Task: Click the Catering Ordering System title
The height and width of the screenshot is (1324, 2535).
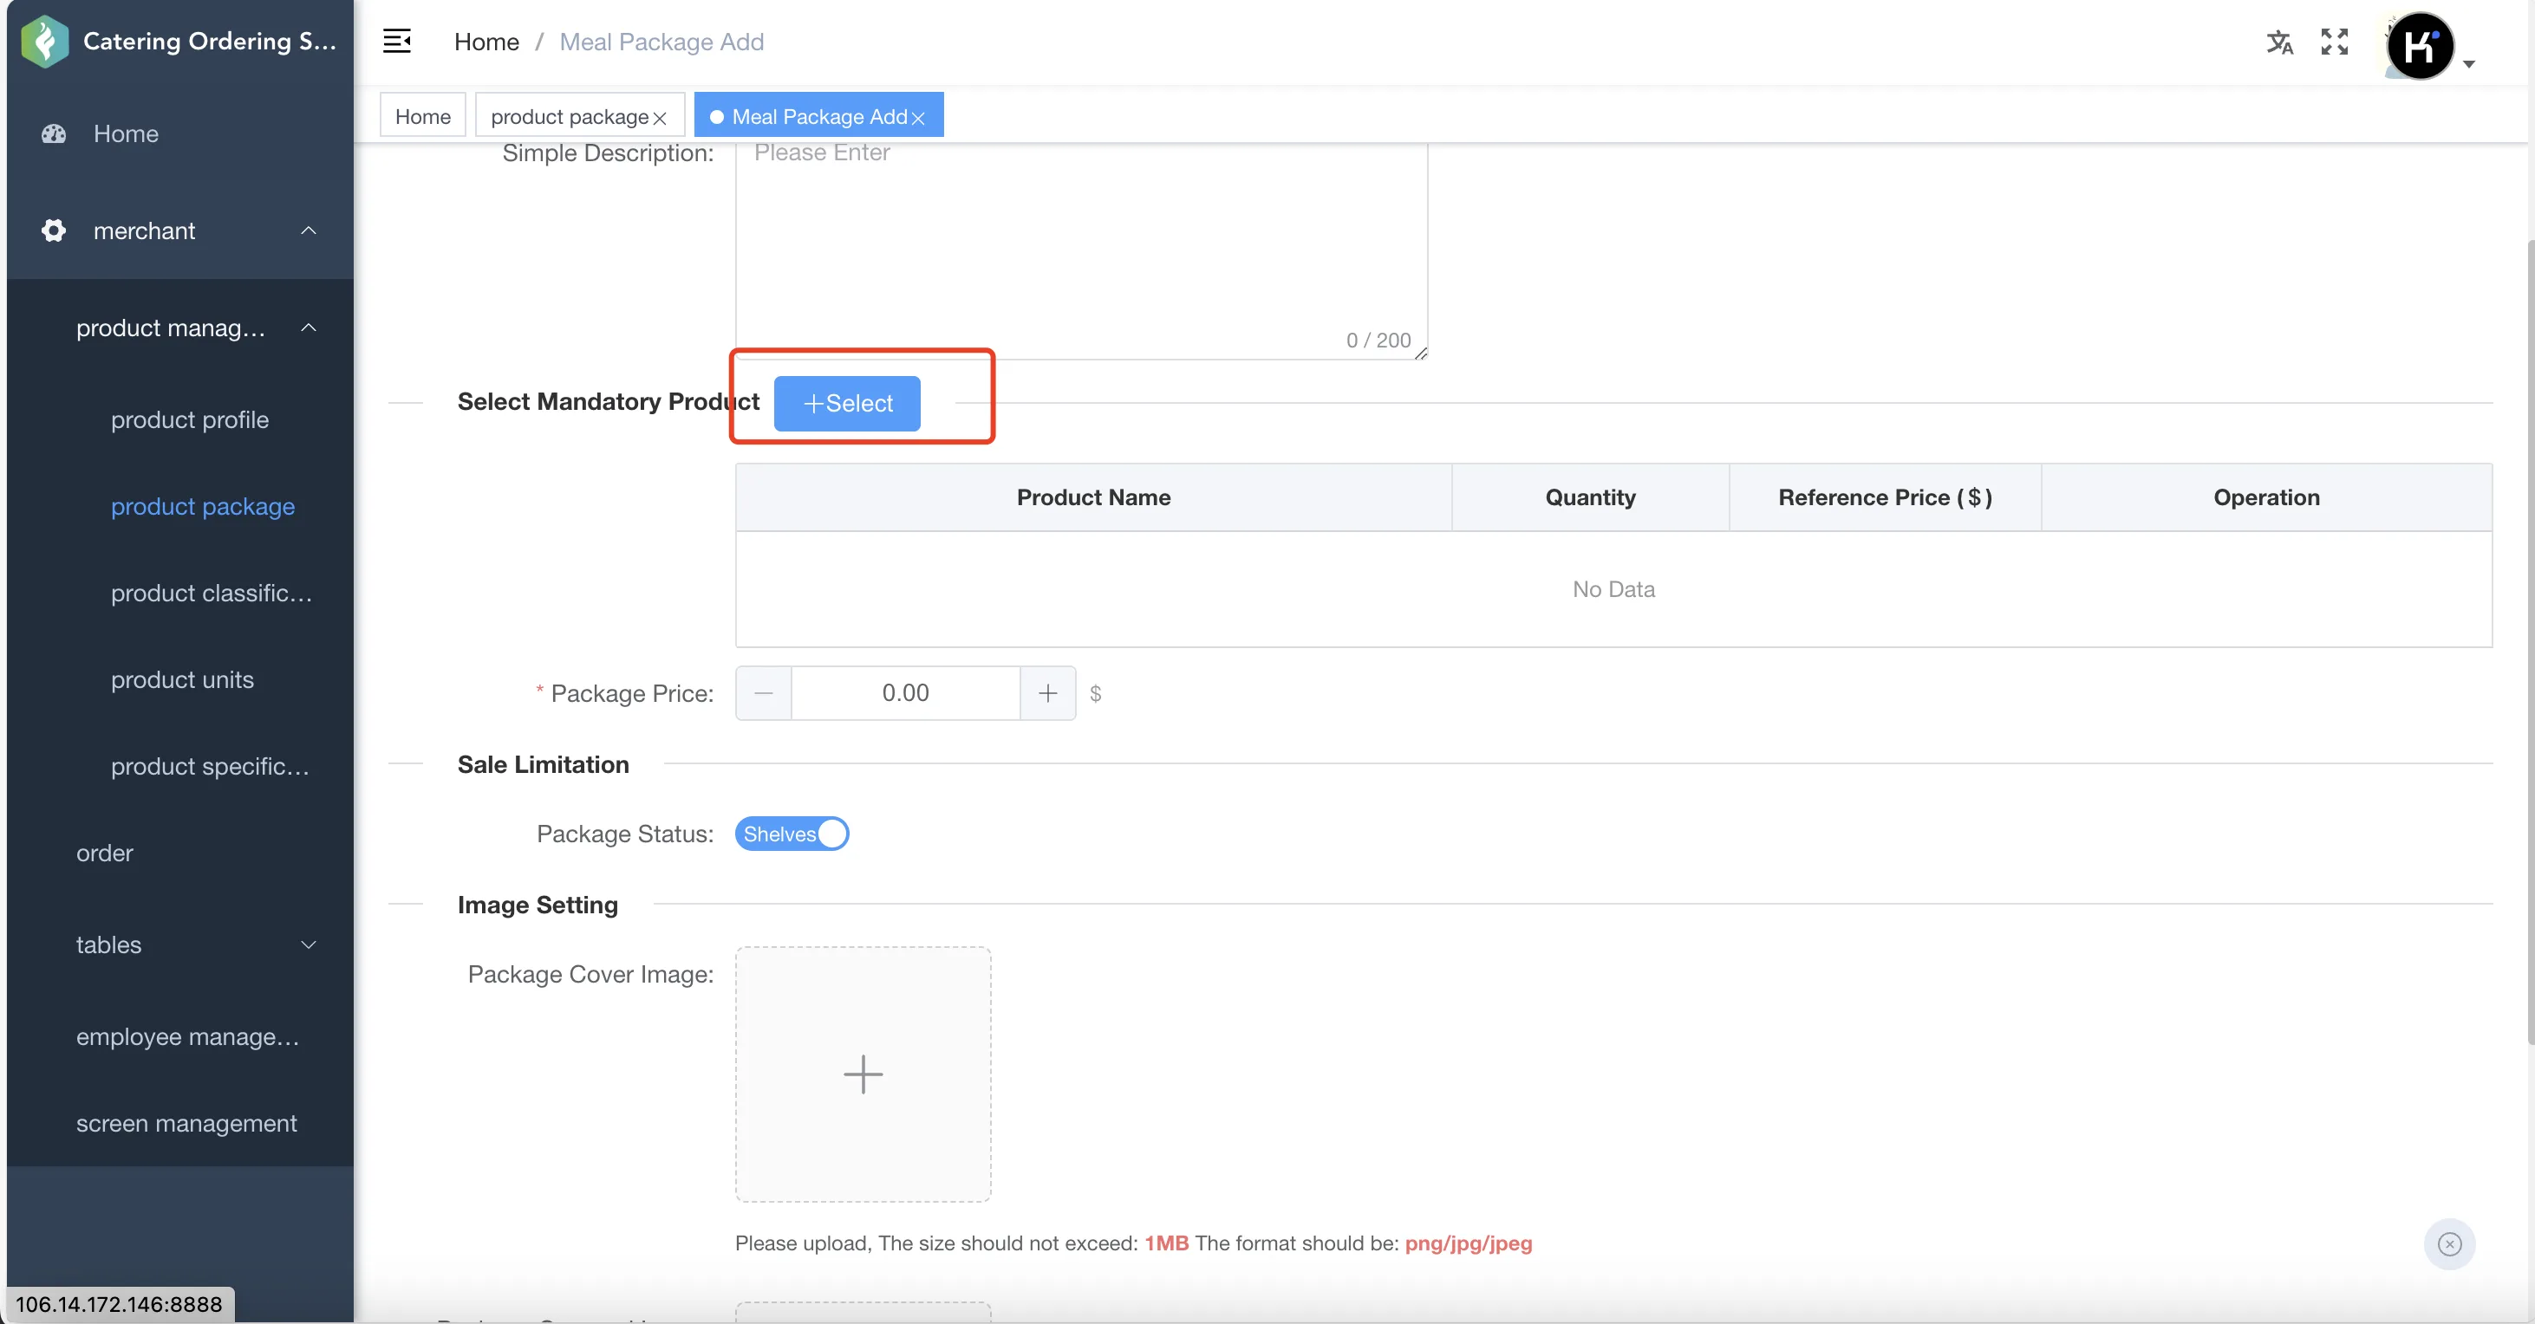Action: click(x=210, y=42)
